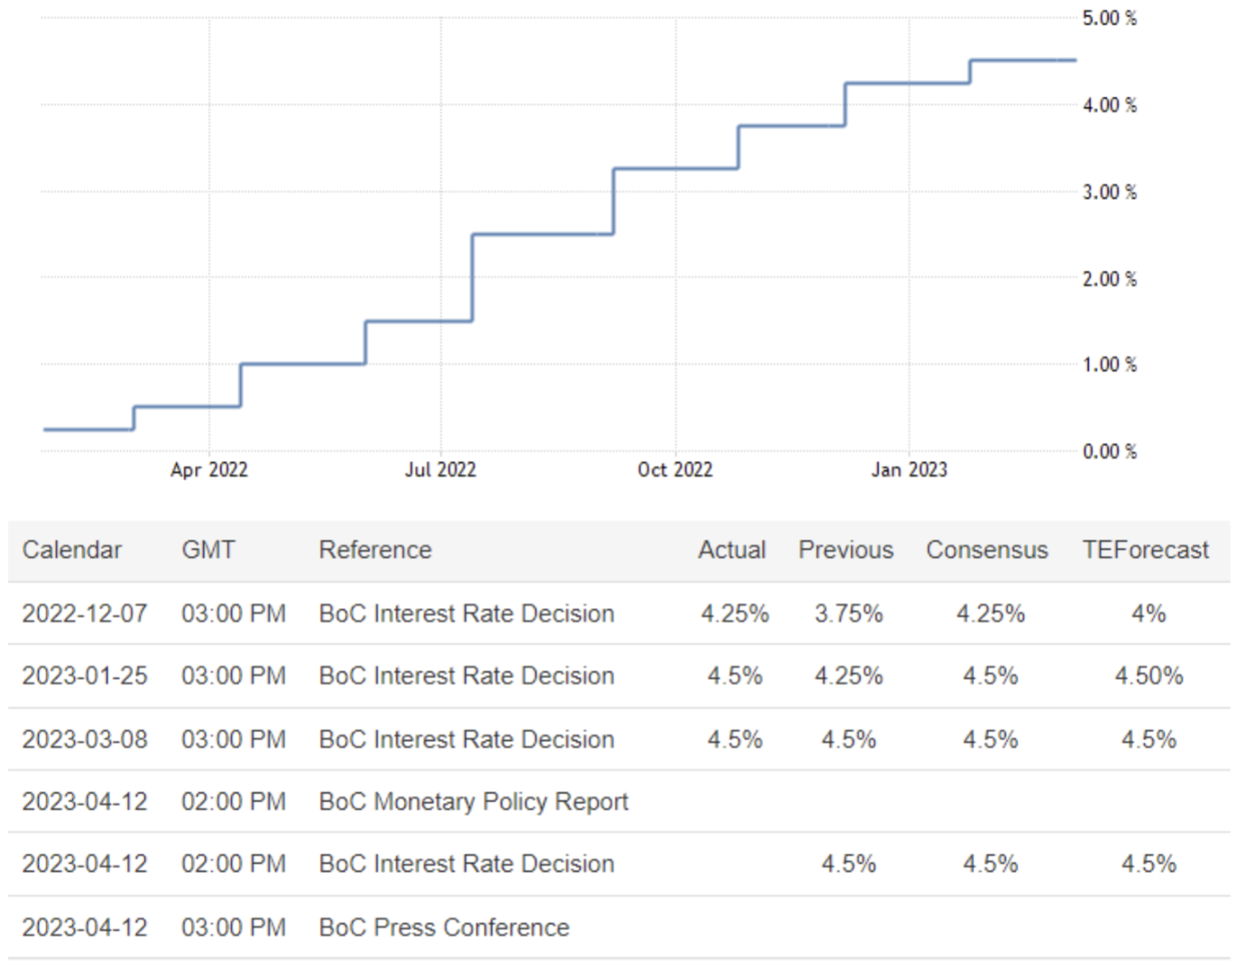This screenshot has width=1236, height=965.
Task: Click the Reference column header
Action: [375, 550]
